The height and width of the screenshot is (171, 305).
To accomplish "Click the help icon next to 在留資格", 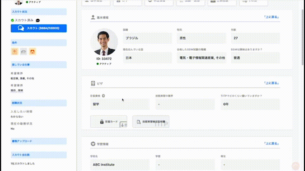I will pos(104,96).
